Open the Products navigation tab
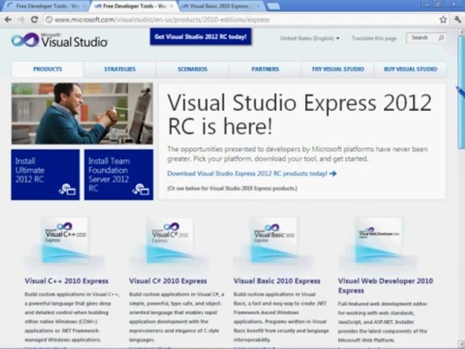Viewport: 465px width, 349px height. (47, 69)
